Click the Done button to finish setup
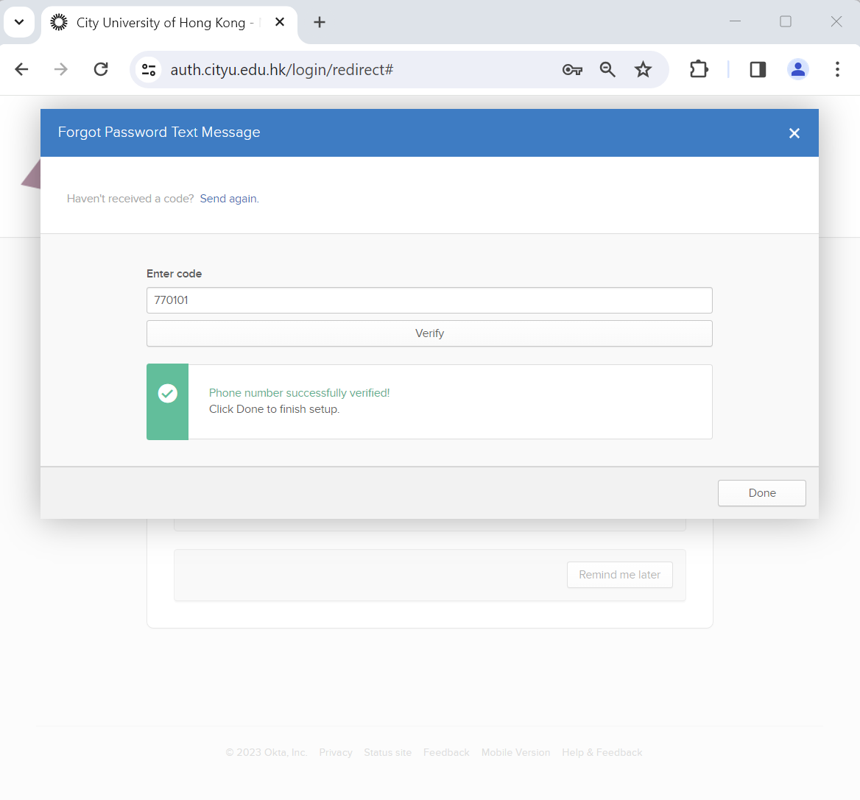 pyautogui.click(x=761, y=493)
